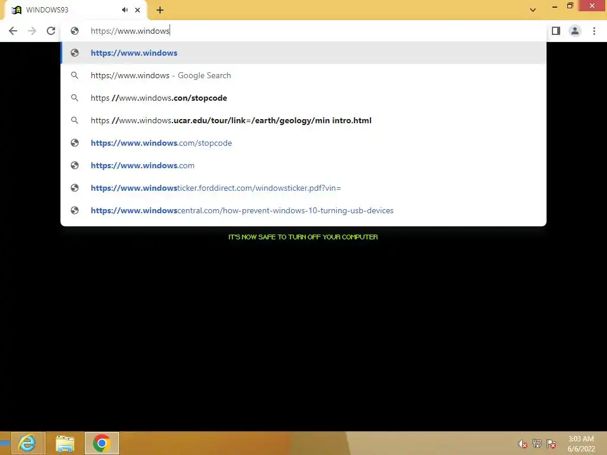Select the Google Search suggestion for https://www.windows
The image size is (607, 455).
[303, 75]
